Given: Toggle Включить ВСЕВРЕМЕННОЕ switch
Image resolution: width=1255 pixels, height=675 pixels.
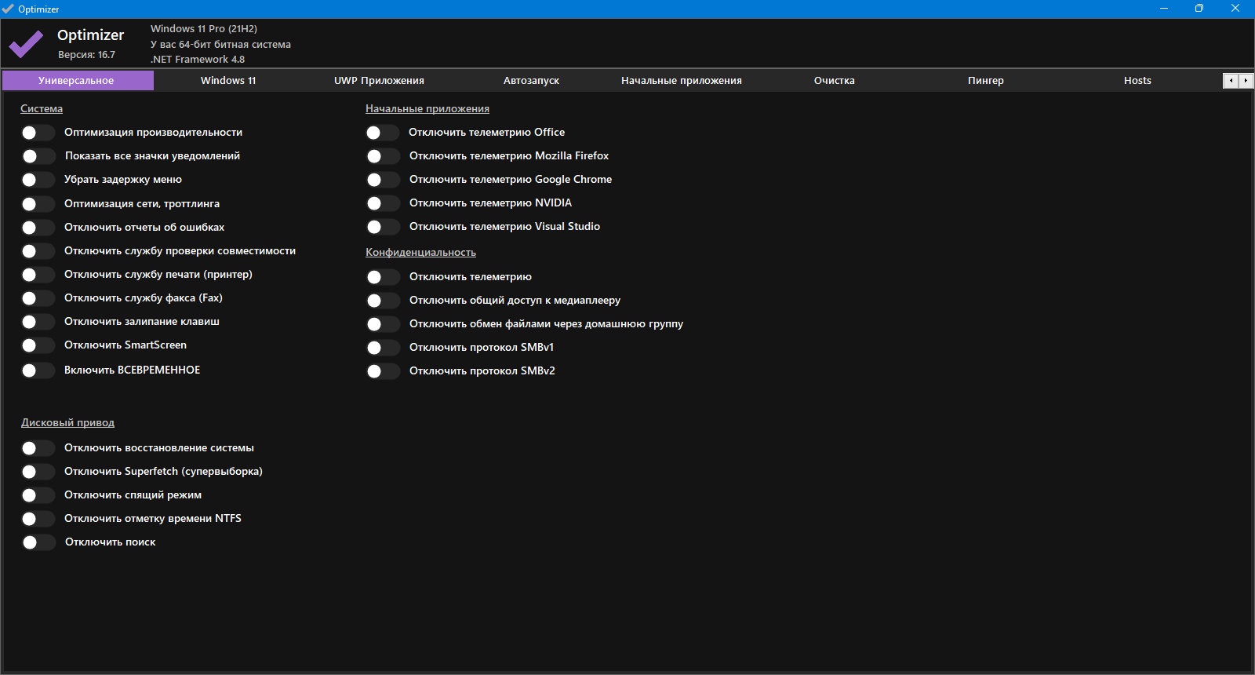Looking at the screenshot, I should coord(38,370).
